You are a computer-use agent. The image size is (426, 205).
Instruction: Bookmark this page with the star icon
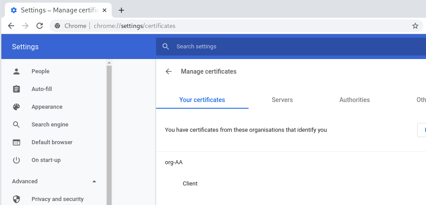tap(415, 26)
